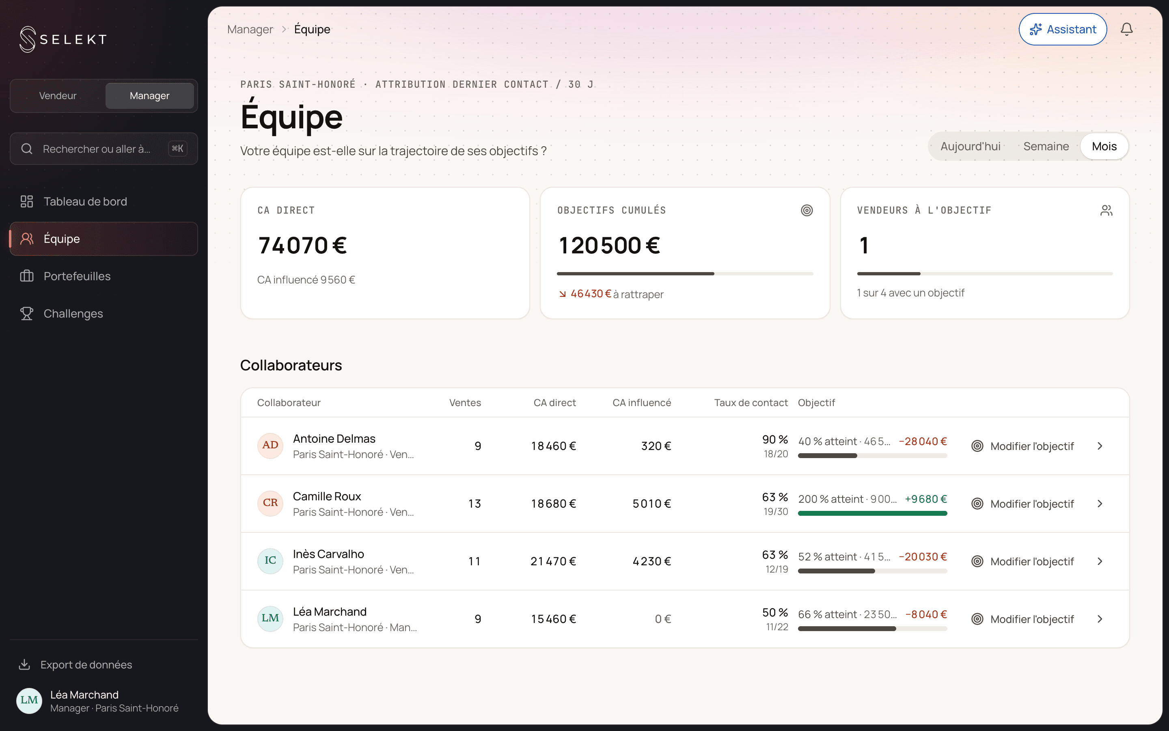
Task: Click the ⌘K shortcut badge
Action: (177, 149)
